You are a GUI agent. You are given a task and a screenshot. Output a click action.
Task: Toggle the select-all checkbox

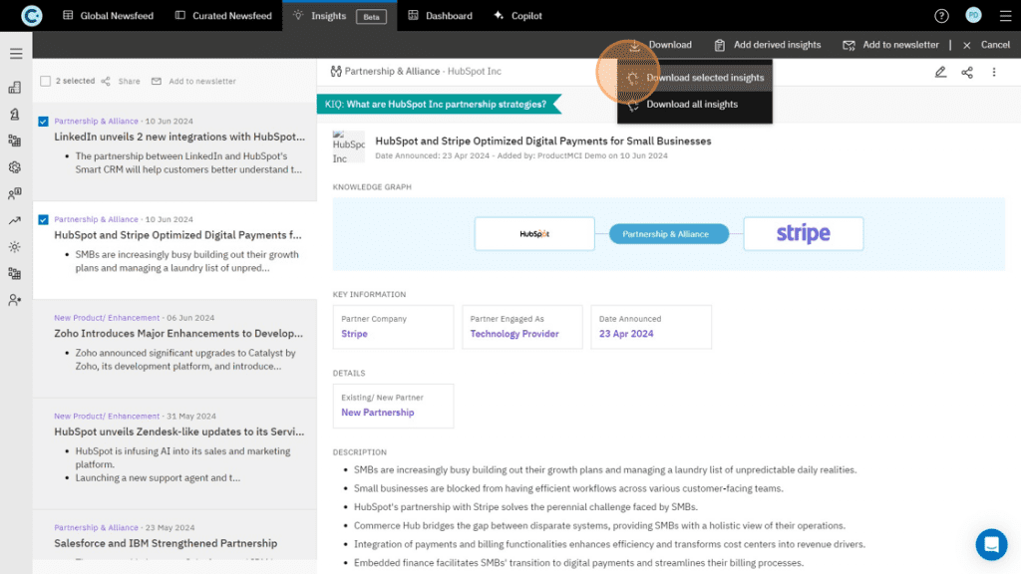pos(45,82)
